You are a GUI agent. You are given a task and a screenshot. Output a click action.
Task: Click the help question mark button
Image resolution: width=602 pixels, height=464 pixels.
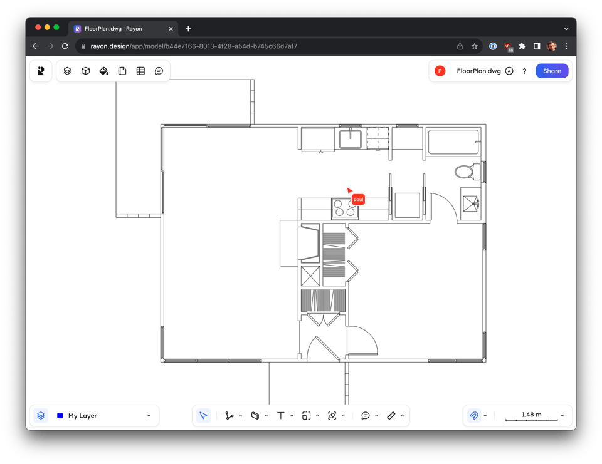[x=524, y=71]
